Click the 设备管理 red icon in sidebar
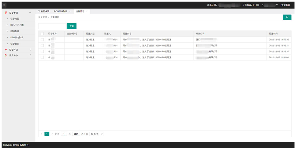The width and height of the screenshot is (298, 151). click(x=6, y=13)
